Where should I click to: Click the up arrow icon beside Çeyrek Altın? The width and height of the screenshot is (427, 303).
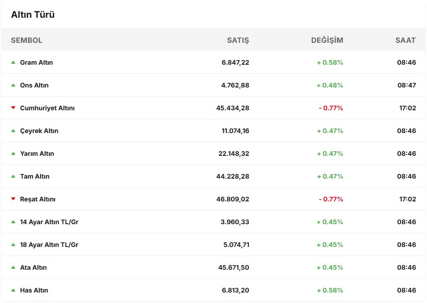(13, 131)
